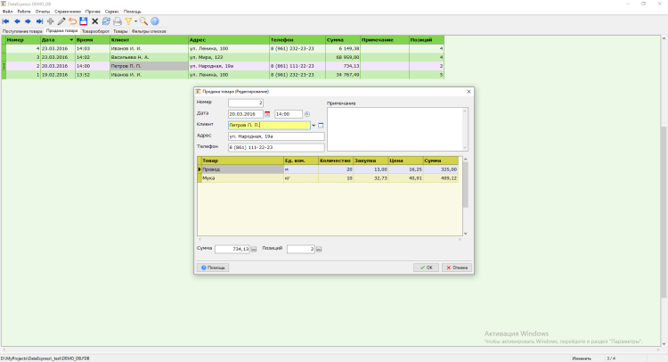668x362 pixels.
Task: Click the calculator button next to Позиций field
Action: point(319,249)
